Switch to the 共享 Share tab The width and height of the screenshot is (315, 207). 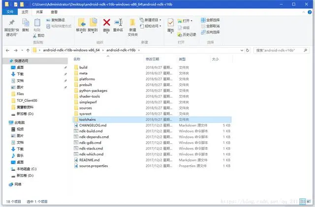pyautogui.click(x=39, y=12)
